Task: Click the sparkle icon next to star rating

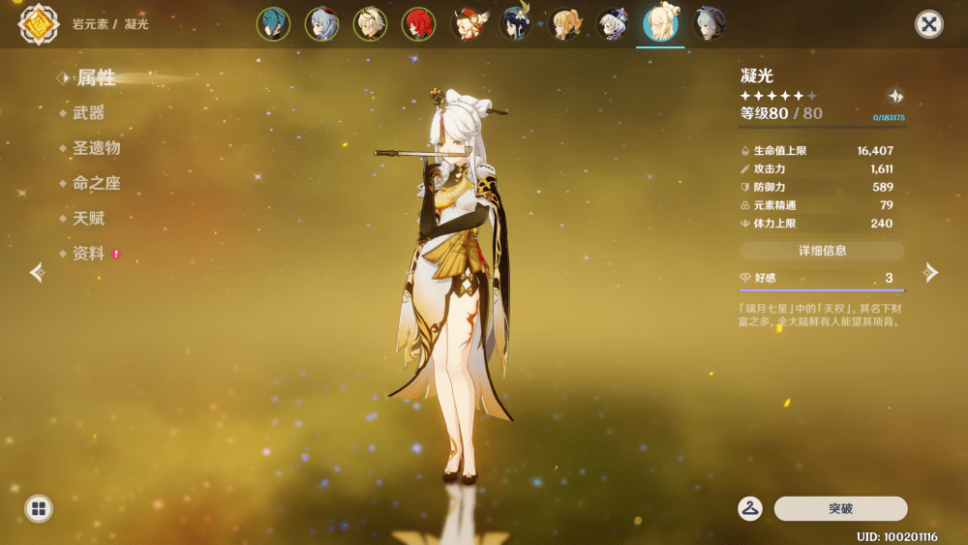Action: (x=895, y=96)
